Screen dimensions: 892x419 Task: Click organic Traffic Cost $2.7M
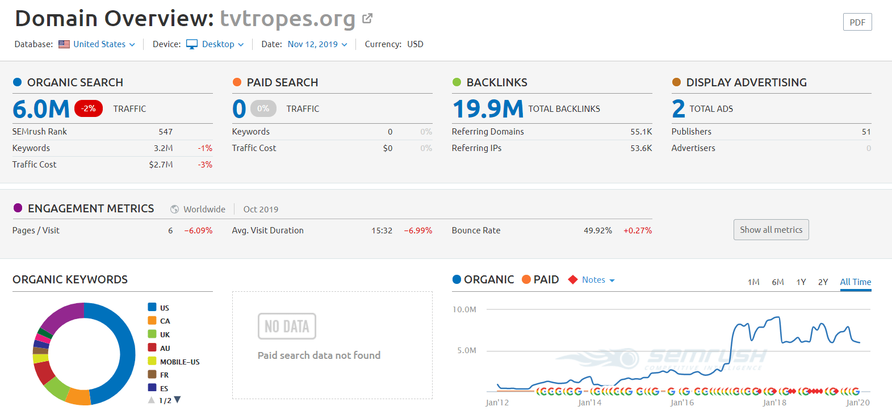[161, 165]
